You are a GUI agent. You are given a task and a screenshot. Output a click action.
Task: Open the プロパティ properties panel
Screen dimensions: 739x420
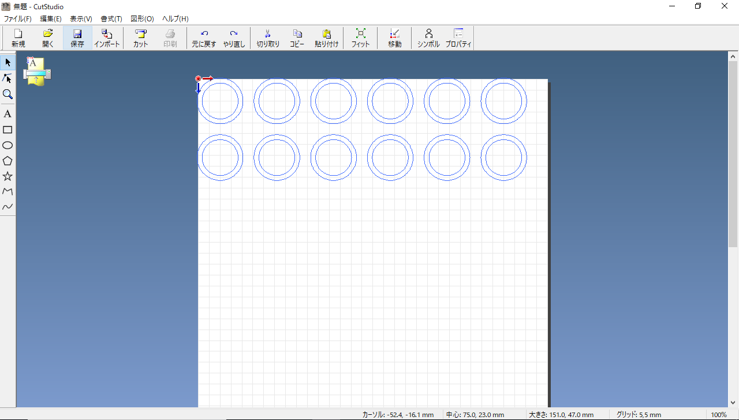pos(458,38)
